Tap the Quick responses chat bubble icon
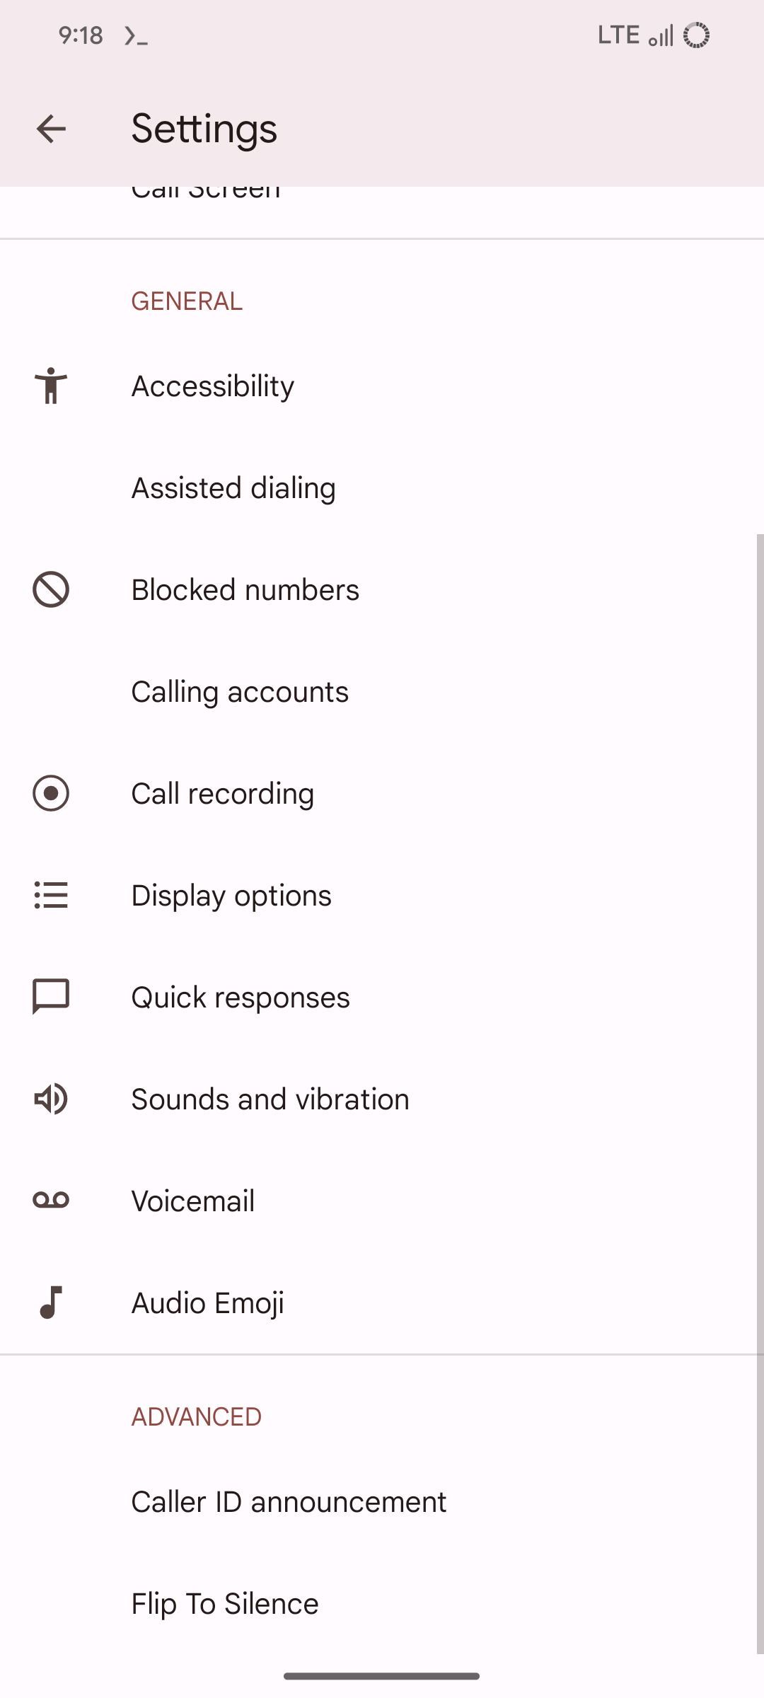 (51, 997)
